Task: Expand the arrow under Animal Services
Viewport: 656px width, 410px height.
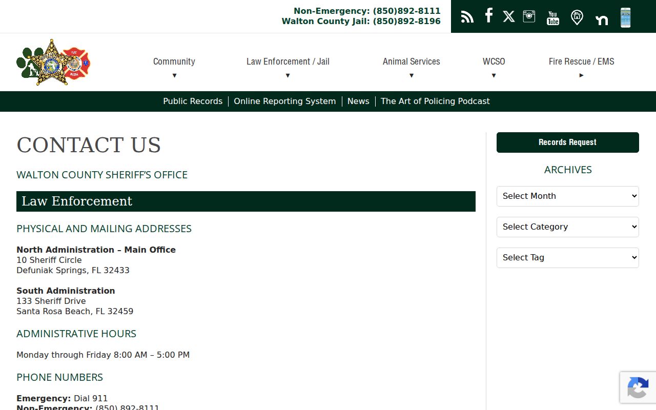Action: pos(411,75)
